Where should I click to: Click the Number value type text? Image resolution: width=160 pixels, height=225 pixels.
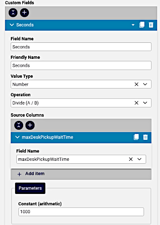(x=21, y=84)
